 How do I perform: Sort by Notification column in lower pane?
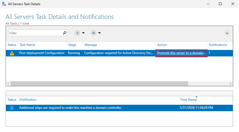28,100
